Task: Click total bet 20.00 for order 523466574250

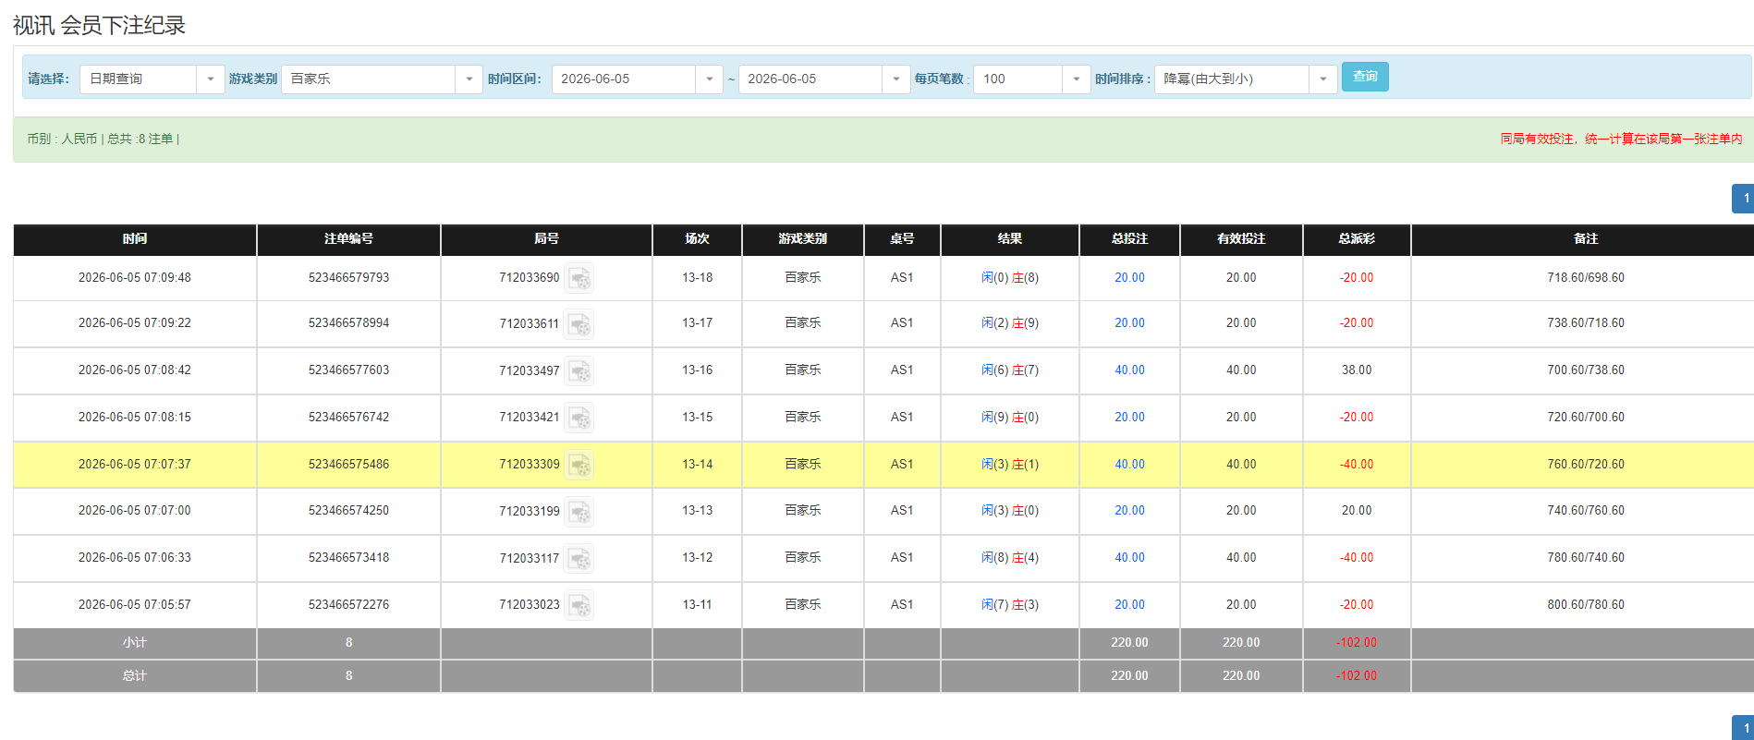Action: [x=1129, y=511]
